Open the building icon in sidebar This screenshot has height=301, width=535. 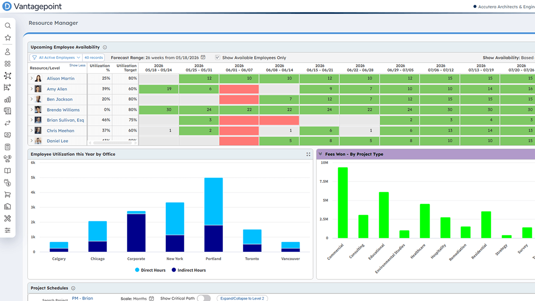click(x=8, y=206)
